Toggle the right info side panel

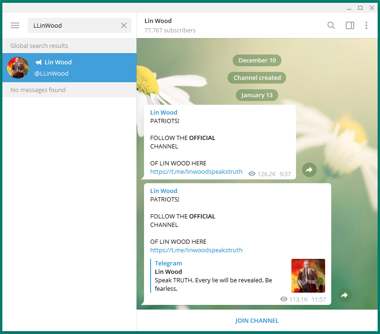[350, 25]
